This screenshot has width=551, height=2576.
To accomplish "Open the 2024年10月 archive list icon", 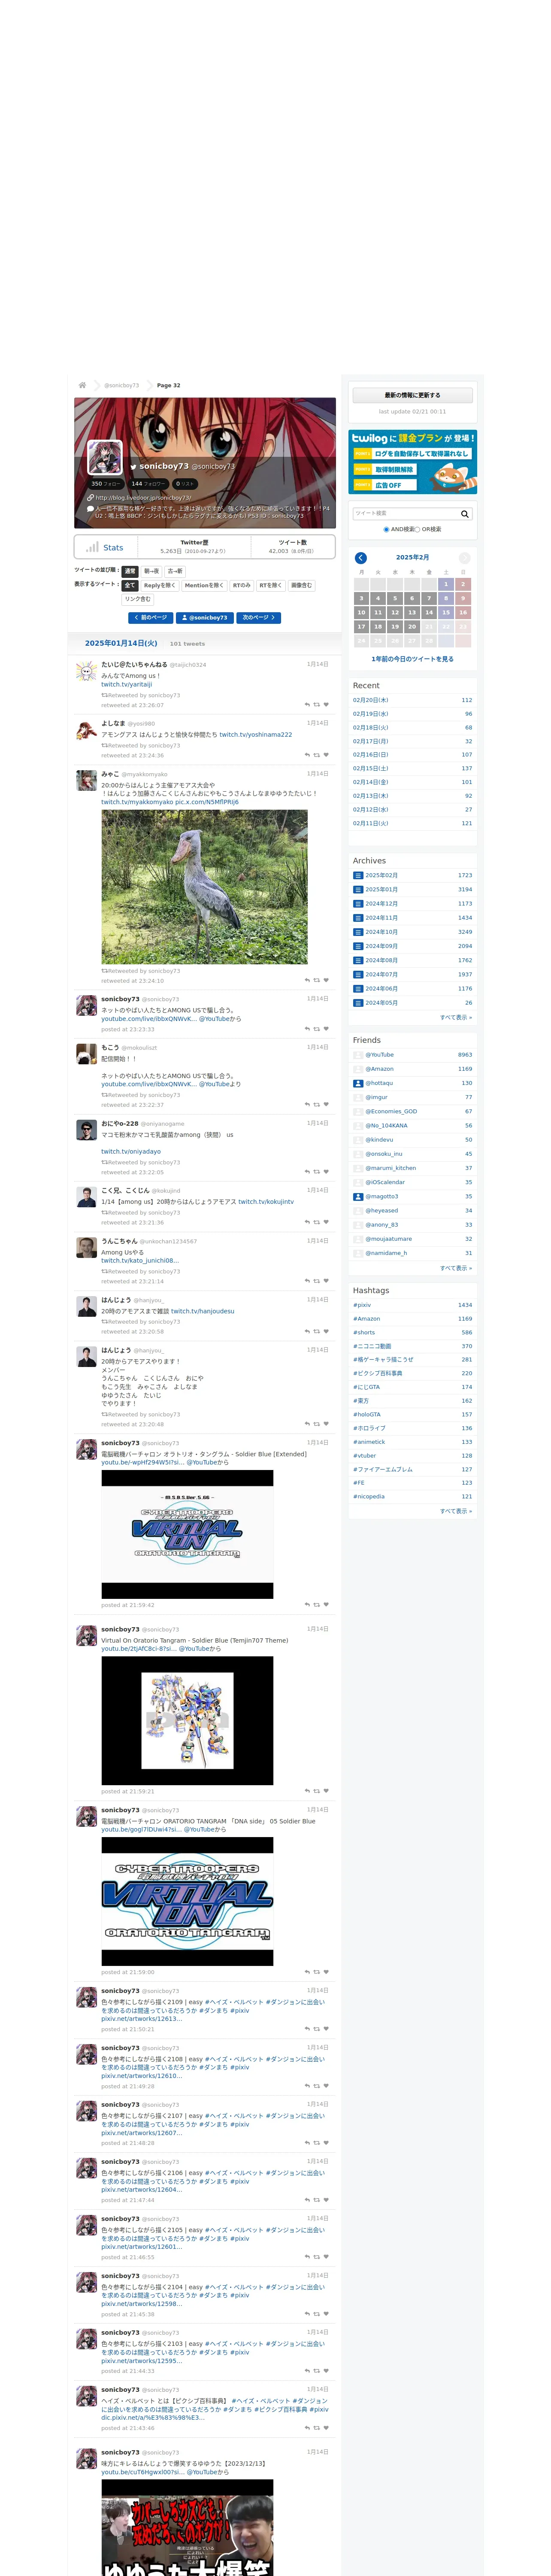I will [x=358, y=932].
